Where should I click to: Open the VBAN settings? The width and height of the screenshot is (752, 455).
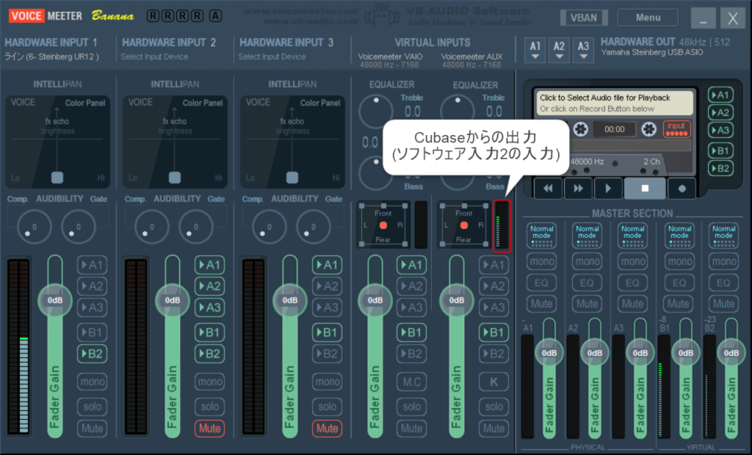(x=584, y=18)
